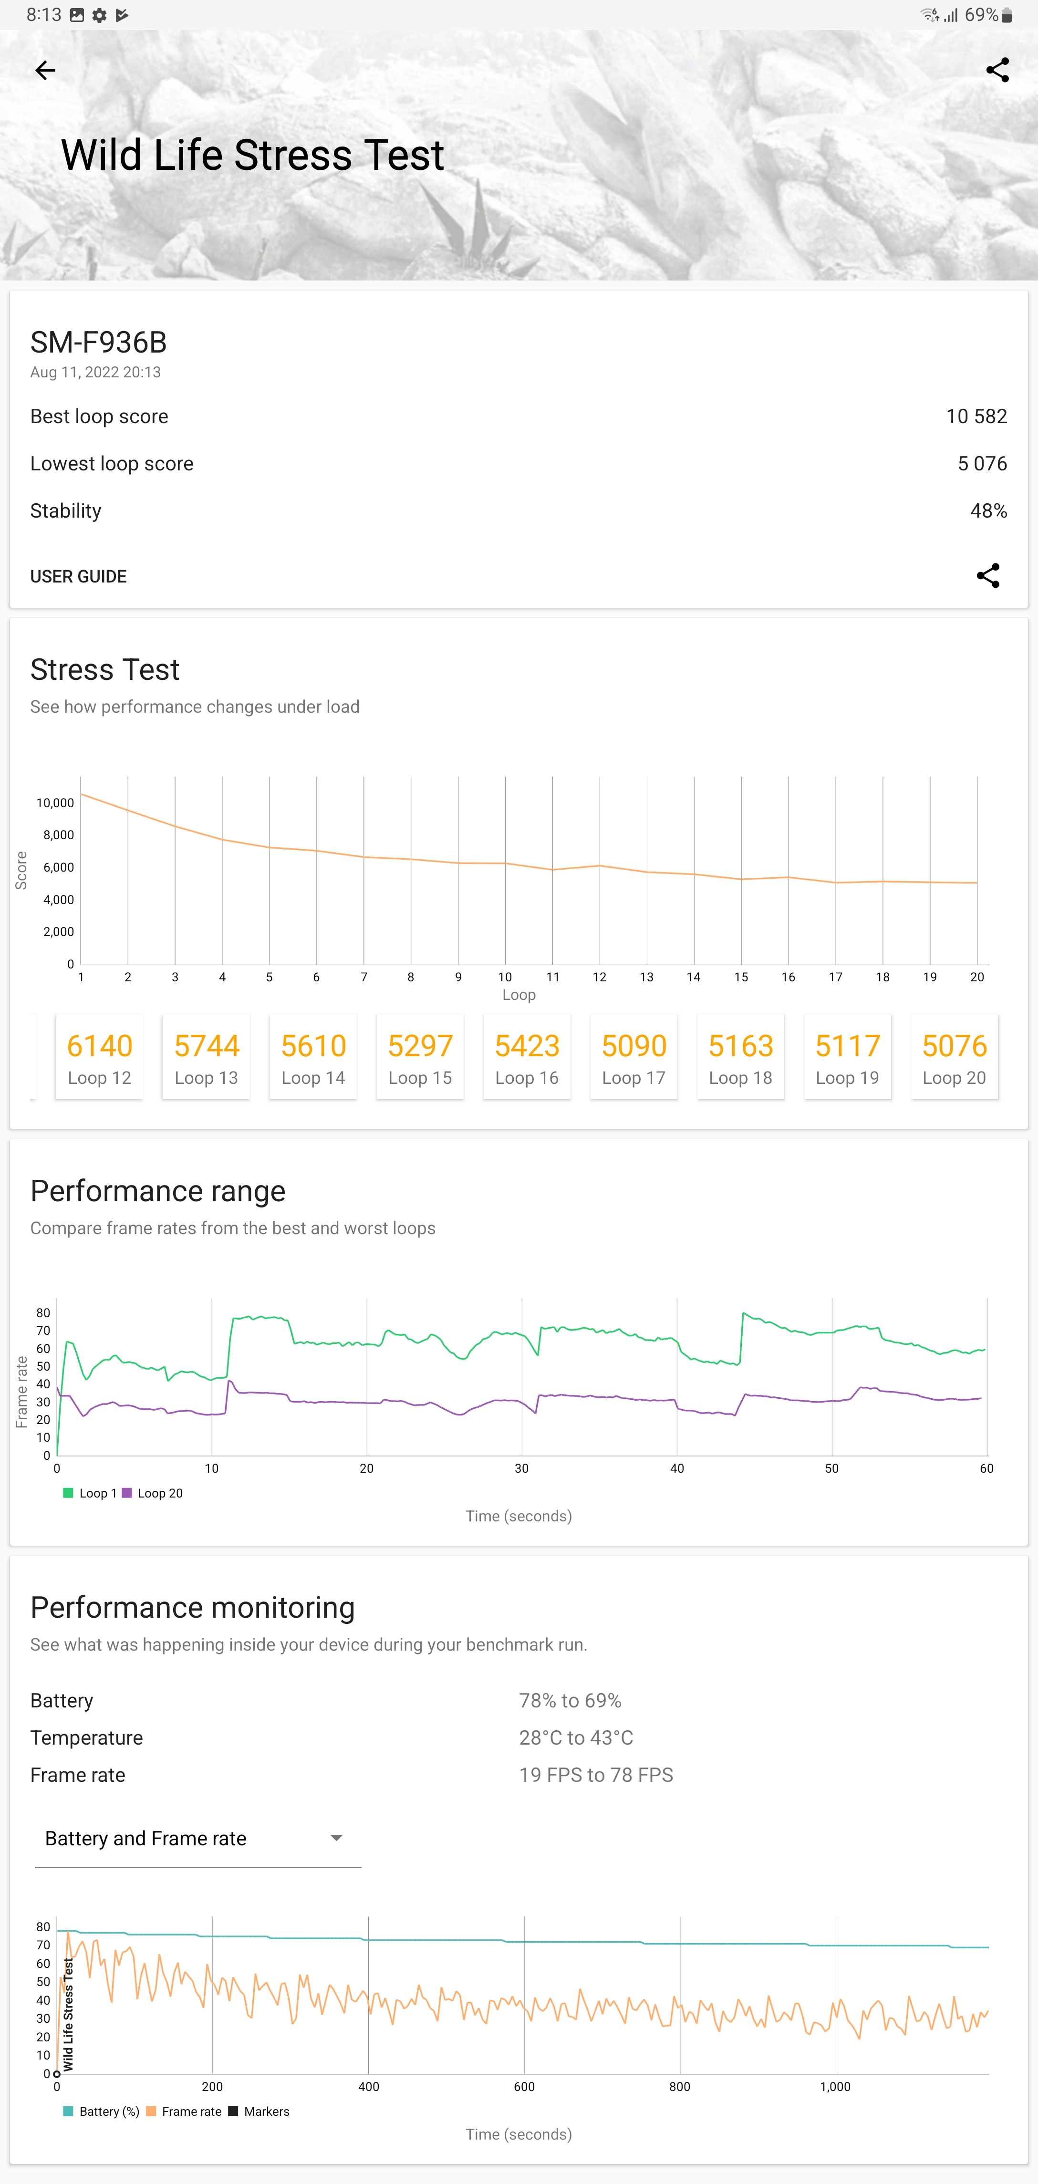The width and height of the screenshot is (1038, 2184).
Task: Open the USER GUIDE link
Action: pos(78,576)
